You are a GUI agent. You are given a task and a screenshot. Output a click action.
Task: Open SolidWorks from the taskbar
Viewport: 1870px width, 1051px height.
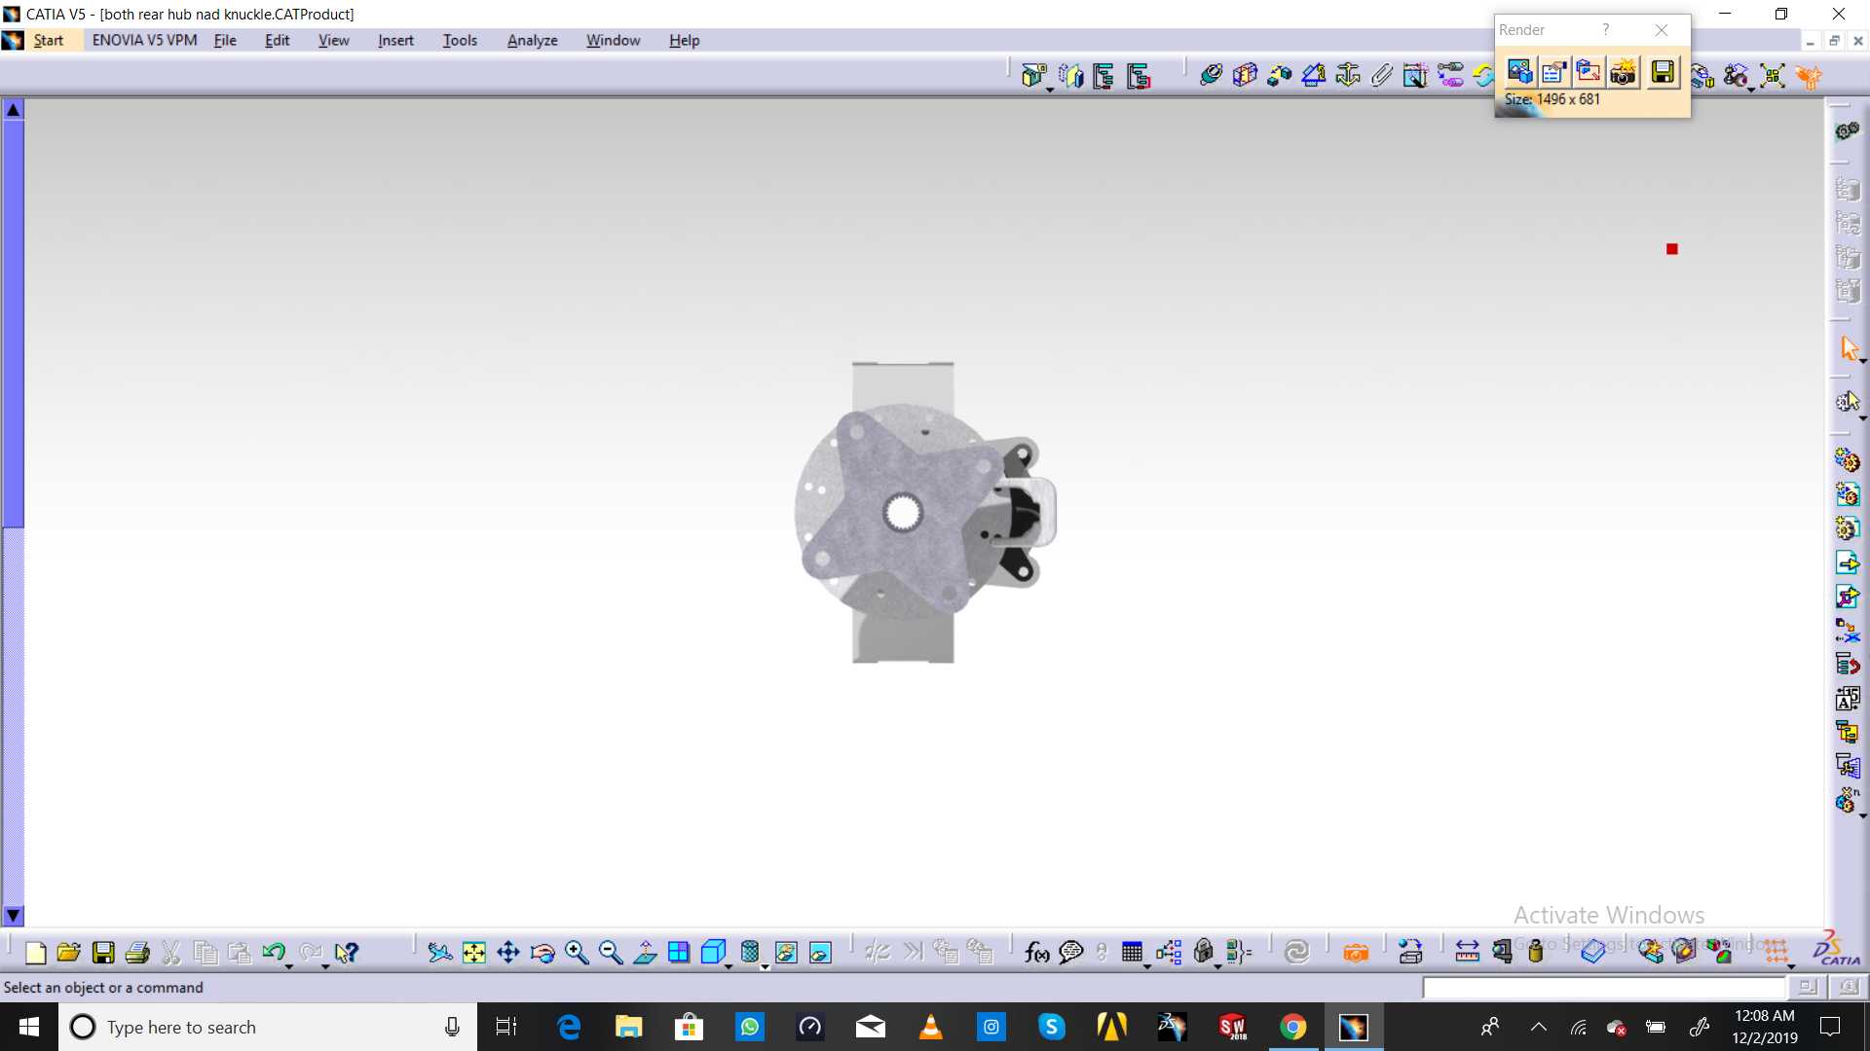point(1232,1027)
